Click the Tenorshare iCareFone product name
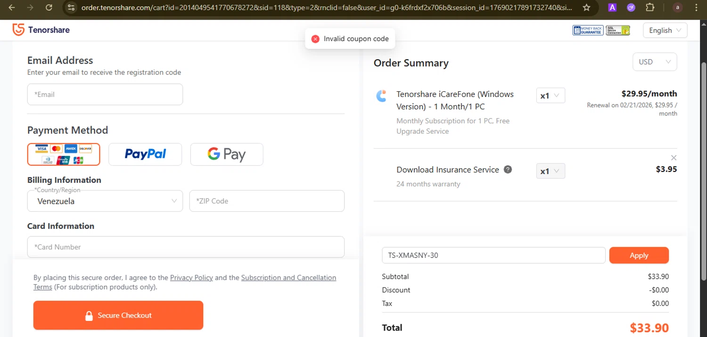This screenshot has width=707, height=337. pyautogui.click(x=455, y=100)
